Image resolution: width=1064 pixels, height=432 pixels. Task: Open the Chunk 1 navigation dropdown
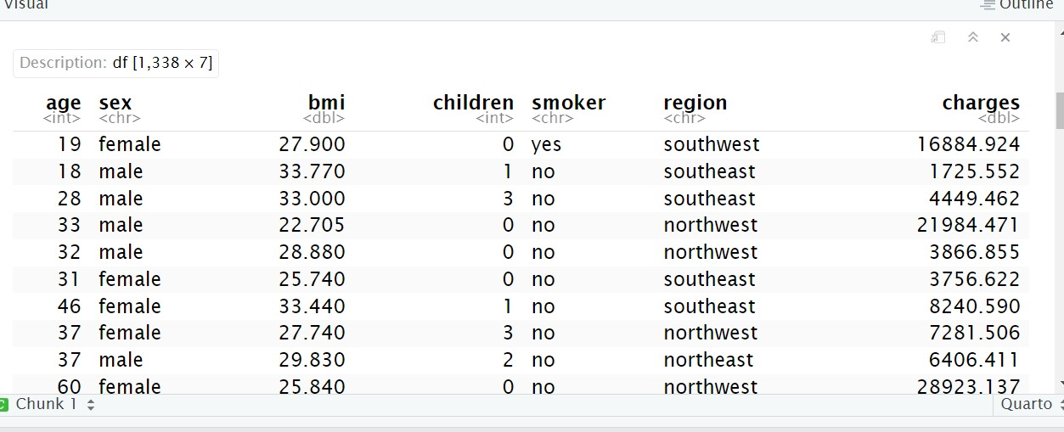pos(91,405)
